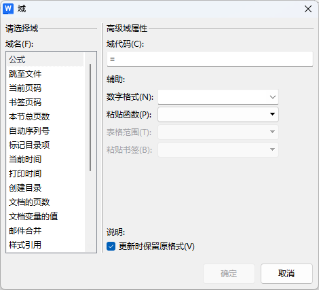Select 创建目录 field entry

(x=45, y=188)
